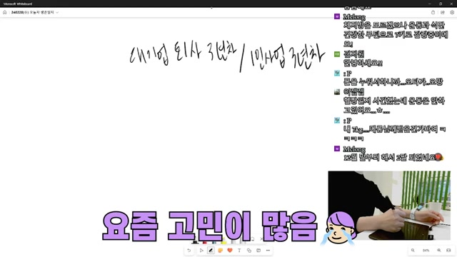Open the more tools ellipsis

pos(268,251)
